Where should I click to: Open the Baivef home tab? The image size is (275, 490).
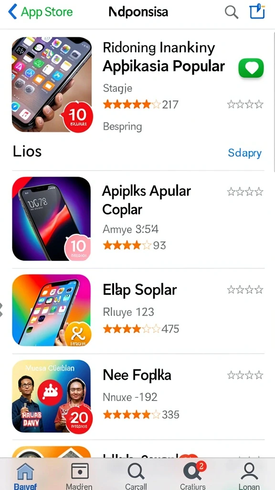(25, 476)
